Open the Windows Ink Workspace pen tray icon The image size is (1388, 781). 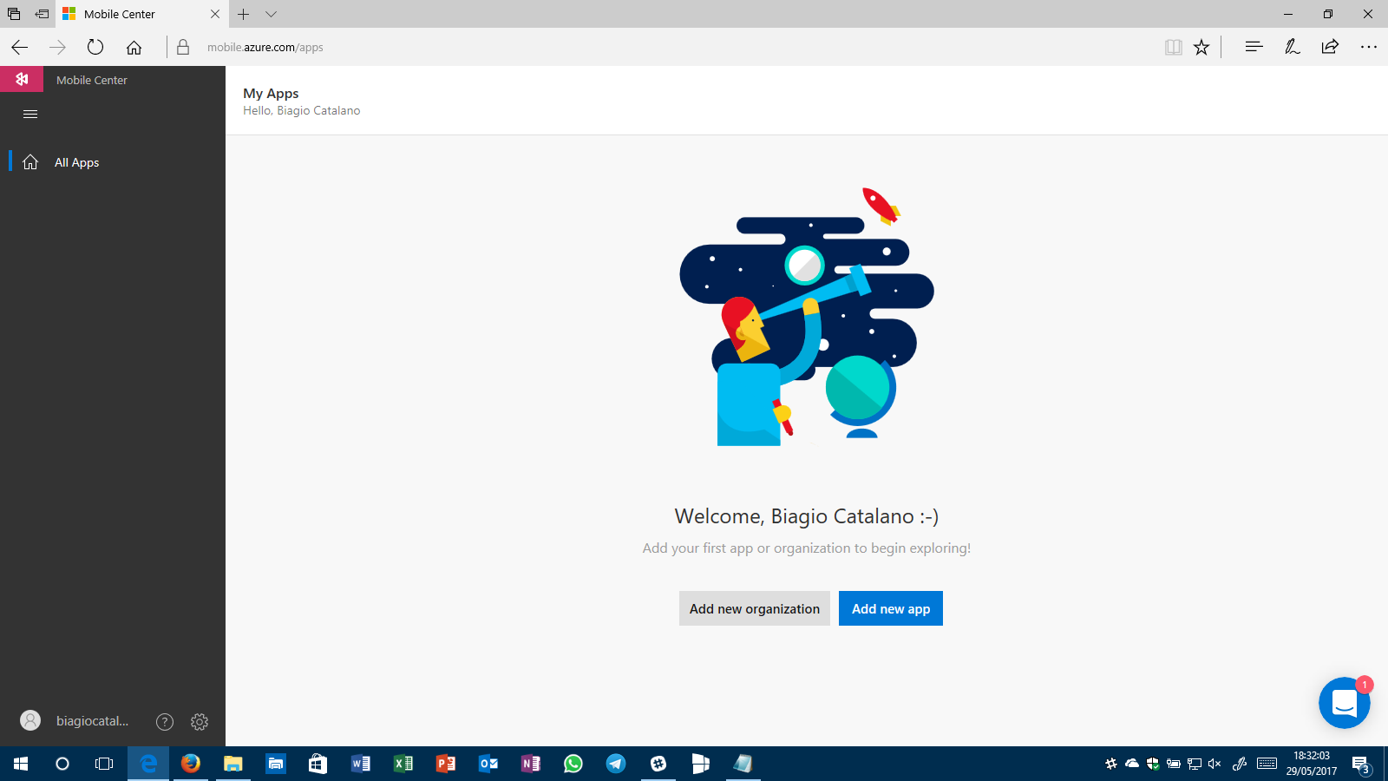1240,764
